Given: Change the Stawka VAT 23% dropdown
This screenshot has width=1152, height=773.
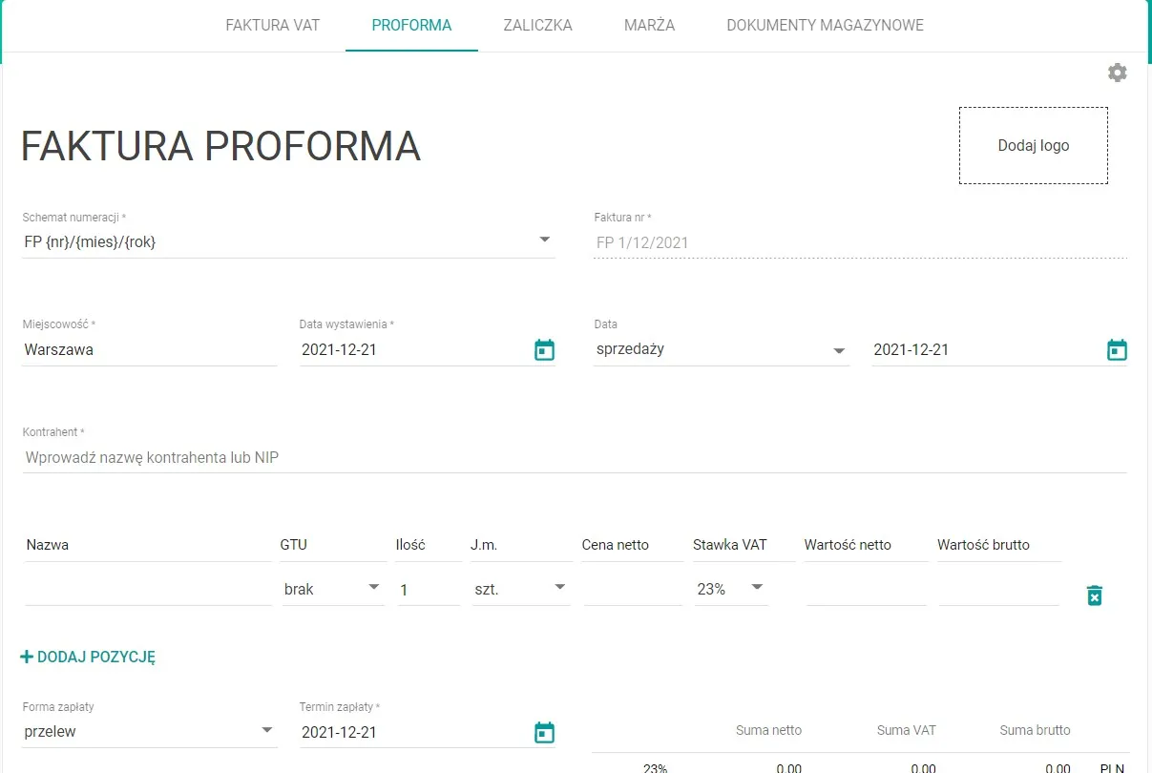Looking at the screenshot, I should click(x=757, y=589).
